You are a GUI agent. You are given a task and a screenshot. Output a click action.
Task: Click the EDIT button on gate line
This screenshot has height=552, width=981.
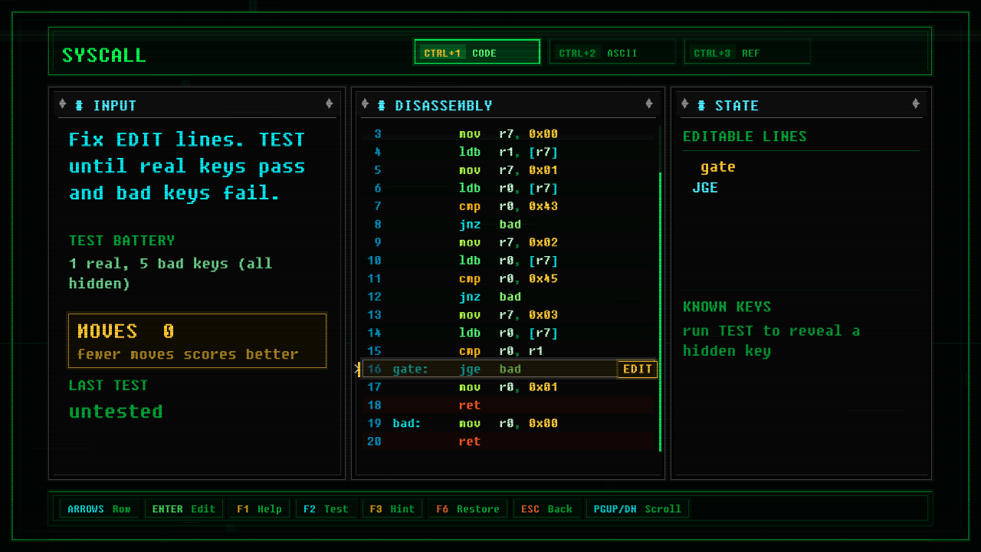[637, 370]
